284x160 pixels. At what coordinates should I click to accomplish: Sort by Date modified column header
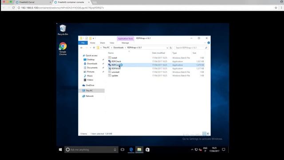click(x=158, y=53)
